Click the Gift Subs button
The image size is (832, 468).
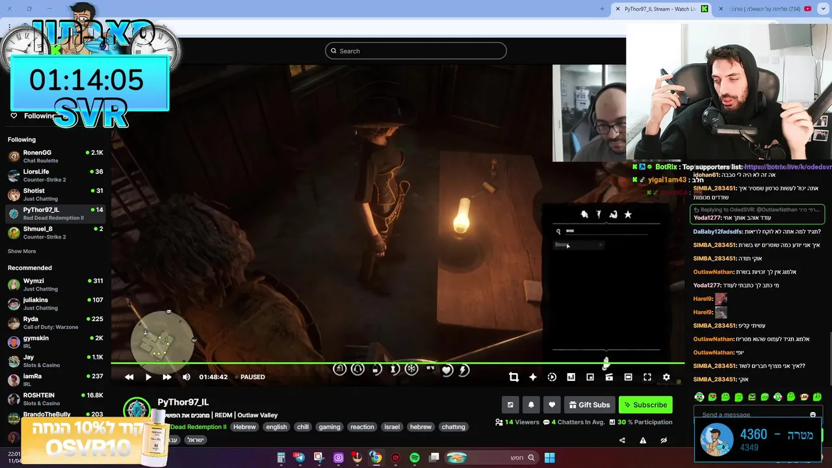pos(590,405)
